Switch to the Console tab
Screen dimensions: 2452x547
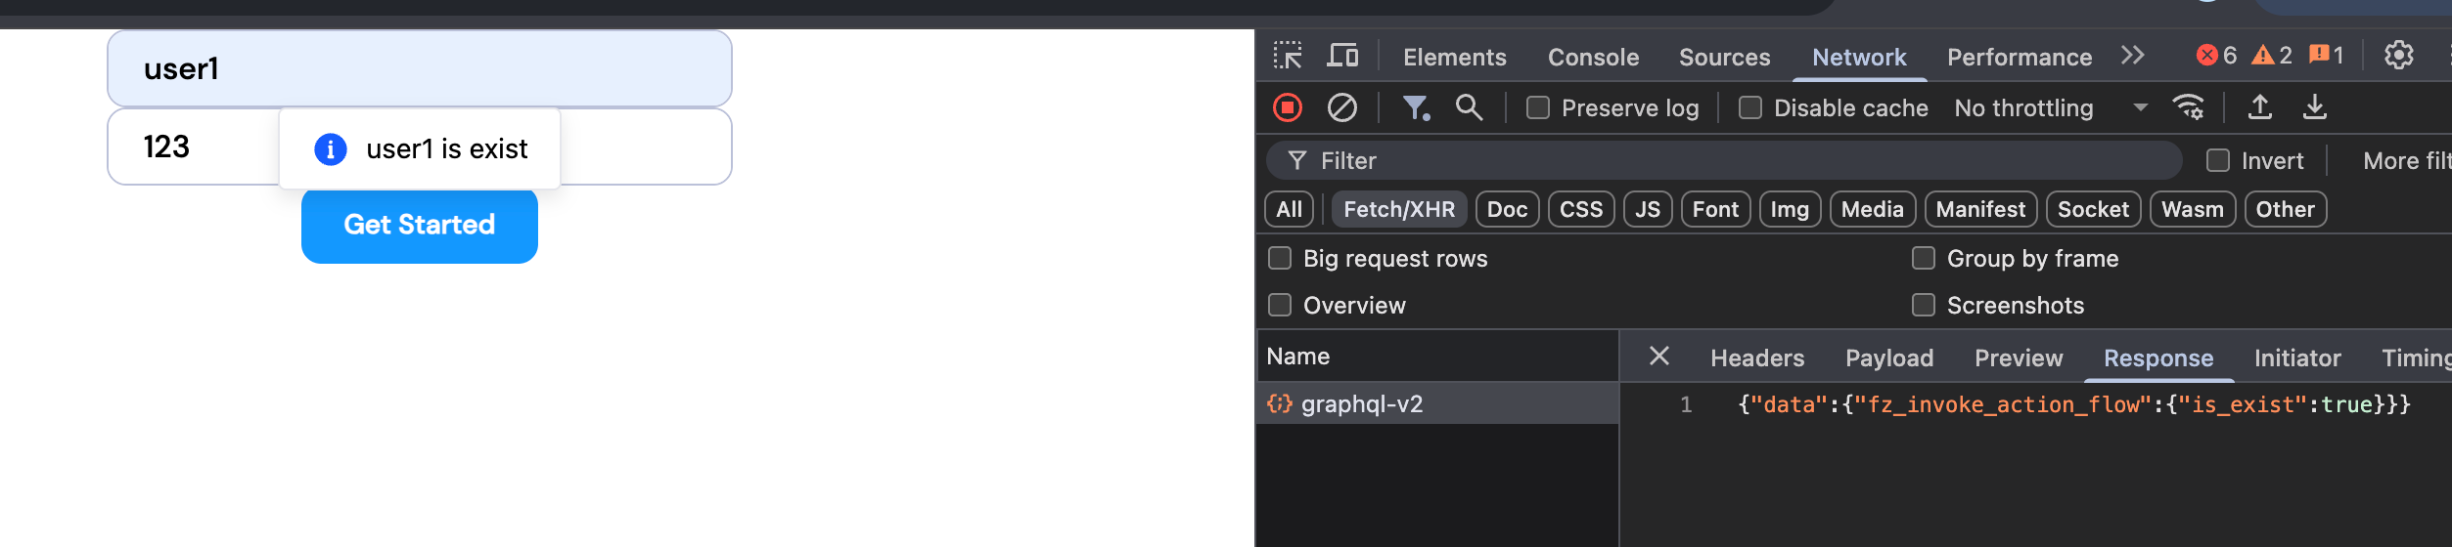(1593, 58)
